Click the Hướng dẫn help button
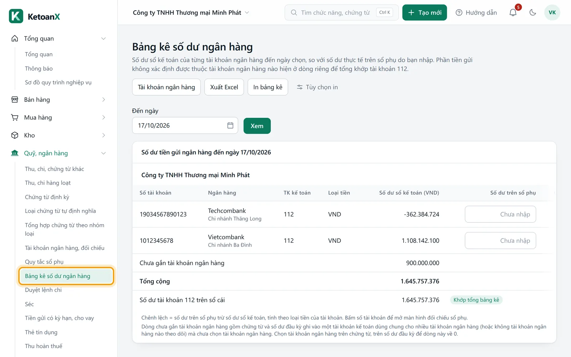This screenshot has height=357, width=571. [x=476, y=12]
